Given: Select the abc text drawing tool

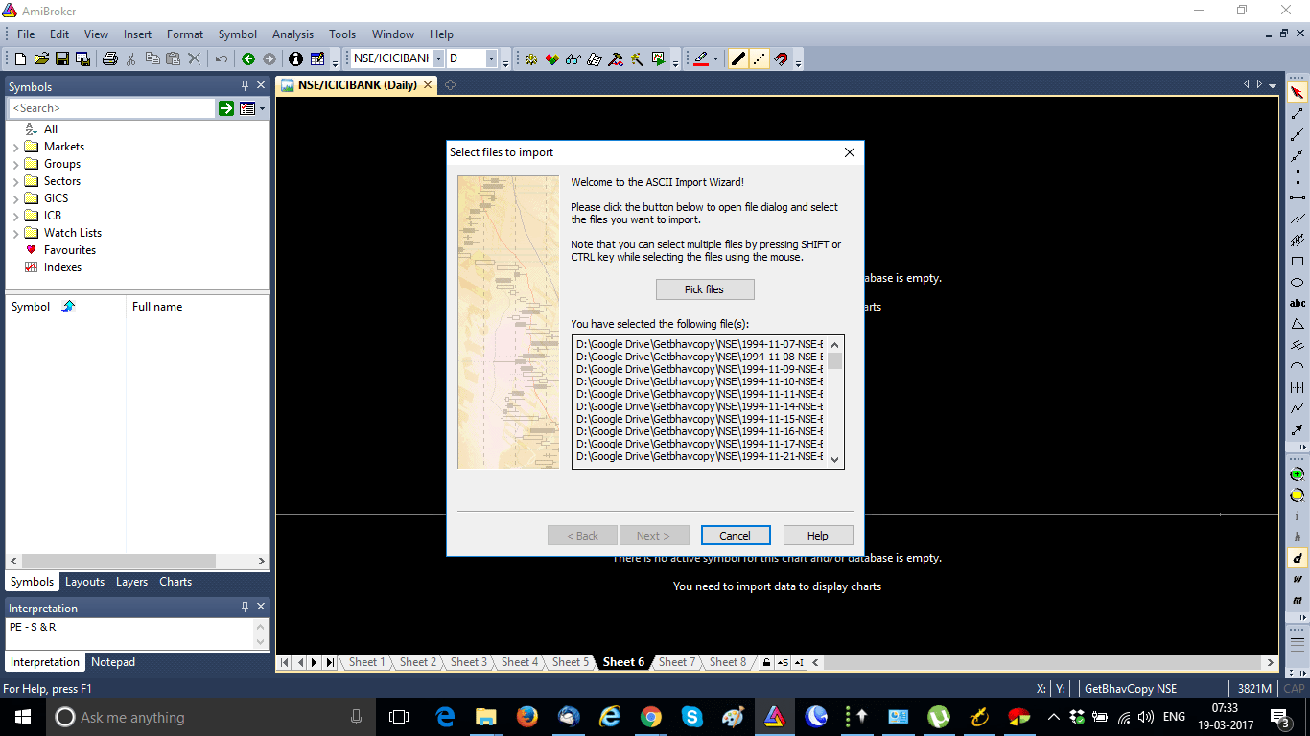Looking at the screenshot, I should [1297, 303].
